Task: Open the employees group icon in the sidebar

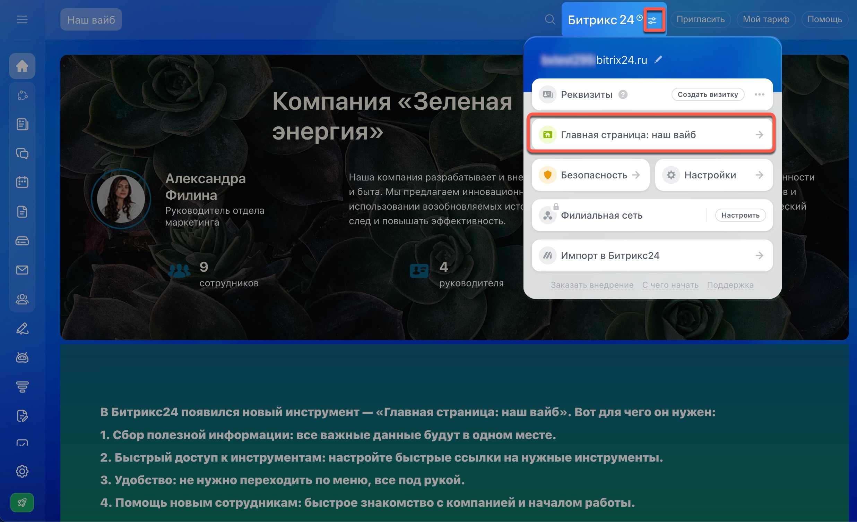Action: [x=22, y=299]
